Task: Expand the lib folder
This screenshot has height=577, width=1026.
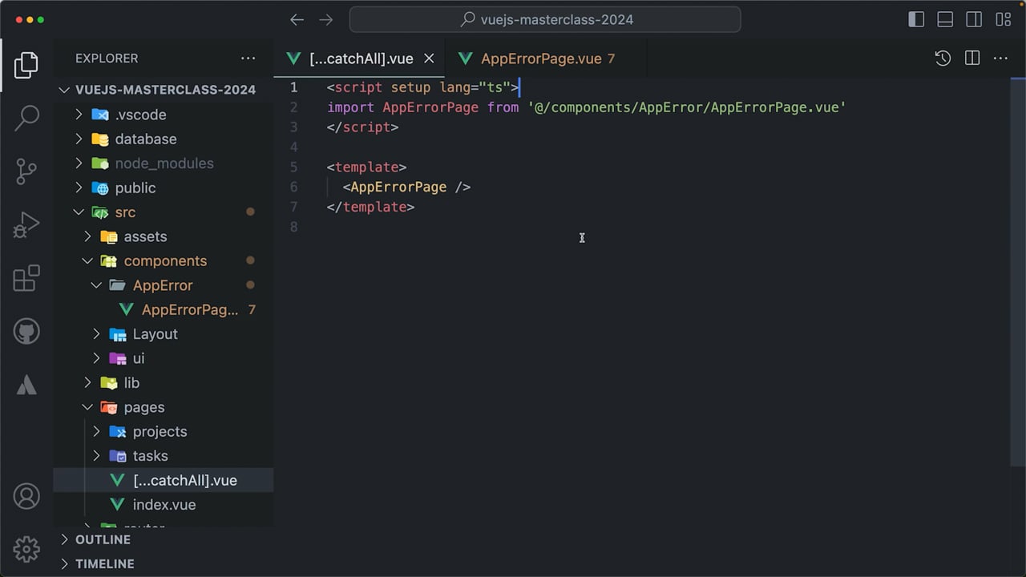Action: (87, 383)
